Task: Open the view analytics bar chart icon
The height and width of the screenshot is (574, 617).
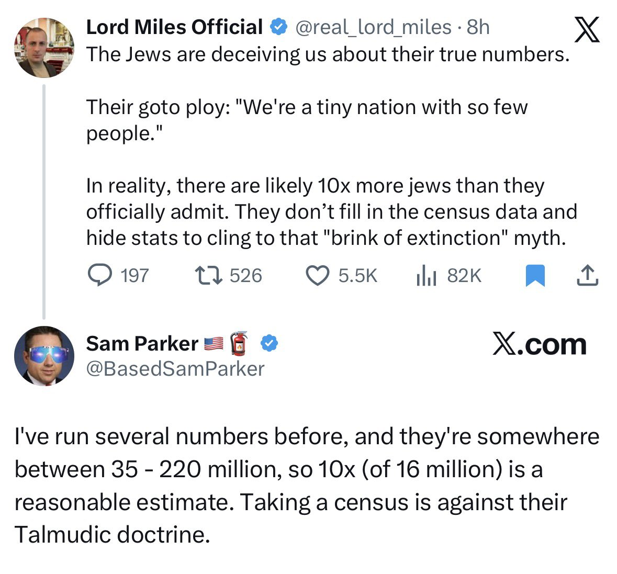Action: point(426,275)
